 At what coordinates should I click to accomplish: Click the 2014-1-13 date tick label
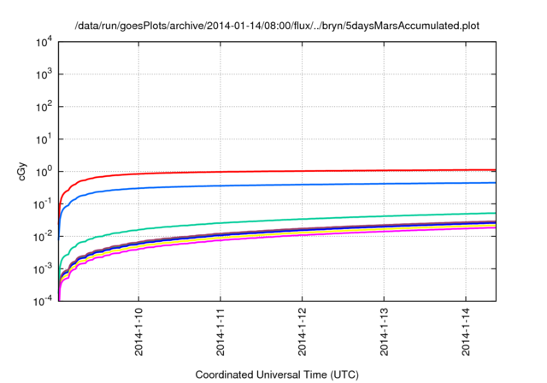pyautogui.click(x=384, y=332)
